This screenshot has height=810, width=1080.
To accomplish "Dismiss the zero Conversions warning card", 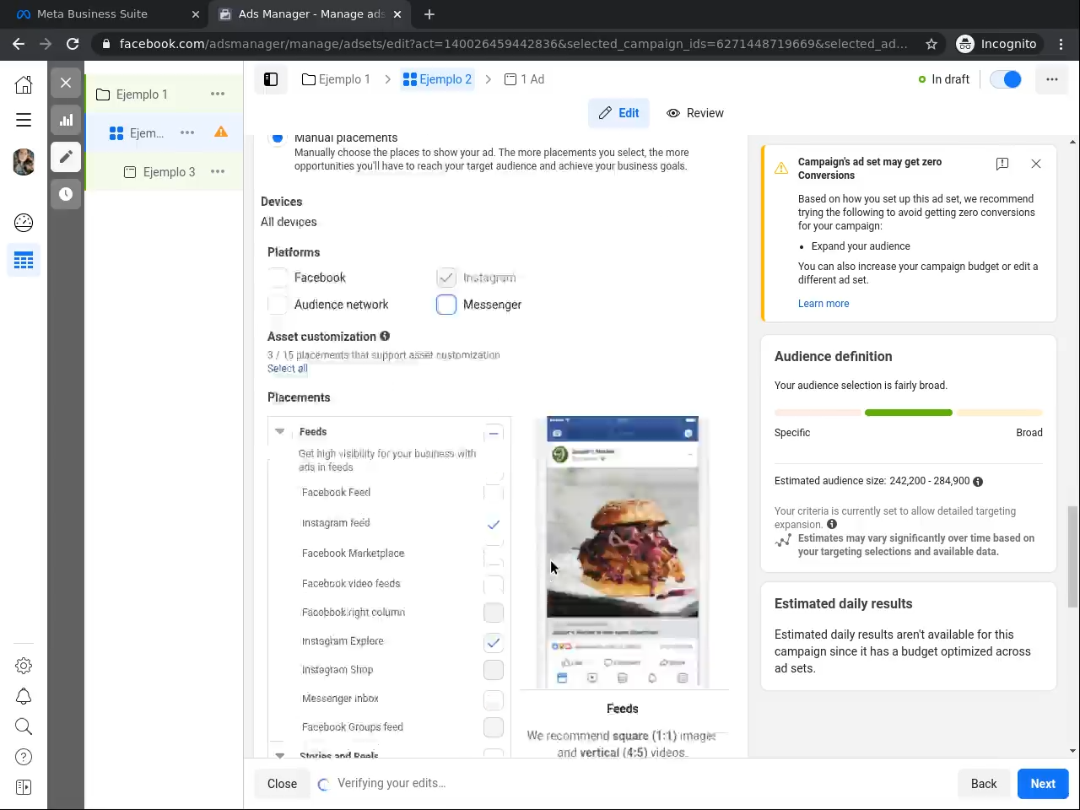I will pos(1036,164).
